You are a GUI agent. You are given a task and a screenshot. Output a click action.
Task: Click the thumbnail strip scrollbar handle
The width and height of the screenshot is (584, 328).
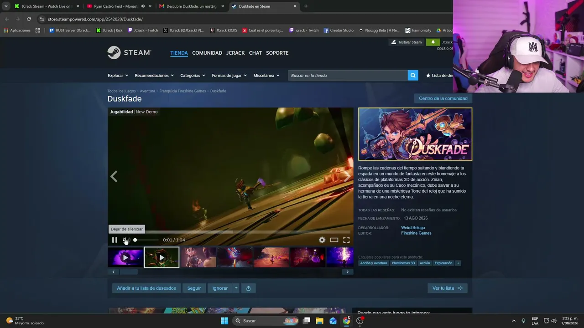(x=129, y=272)
